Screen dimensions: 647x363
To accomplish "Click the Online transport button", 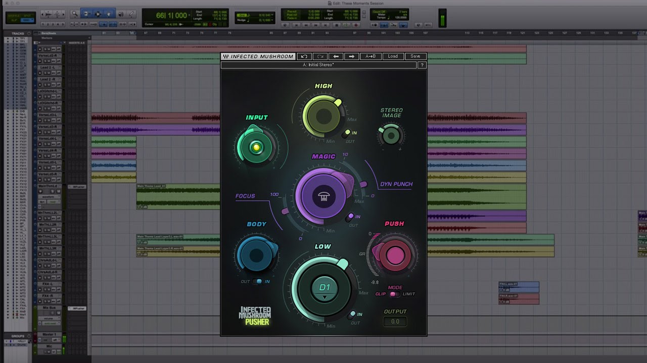I will pos(285,25).
